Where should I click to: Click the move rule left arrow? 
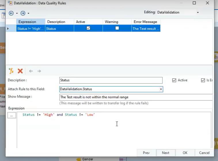click(31, 71)
